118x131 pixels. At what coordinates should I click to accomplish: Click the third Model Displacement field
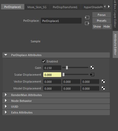(90, 88)
